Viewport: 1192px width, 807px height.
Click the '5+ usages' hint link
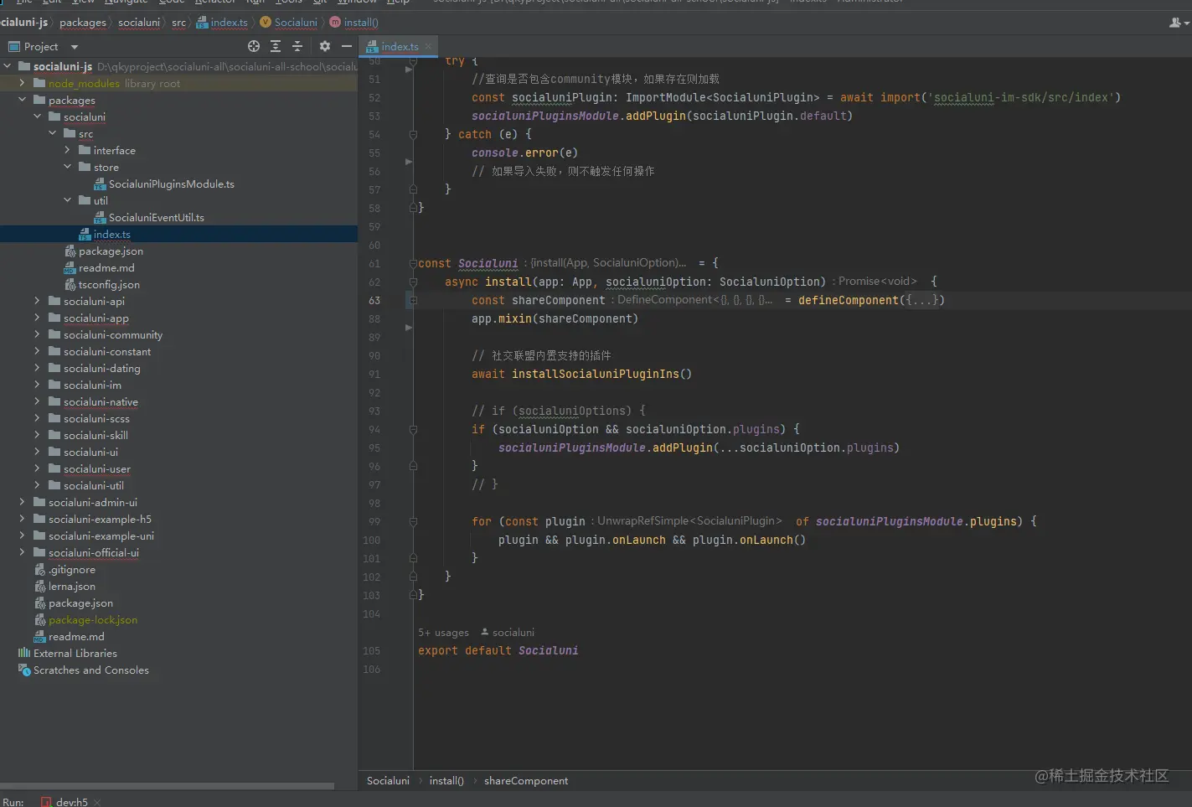coord(443,633)
